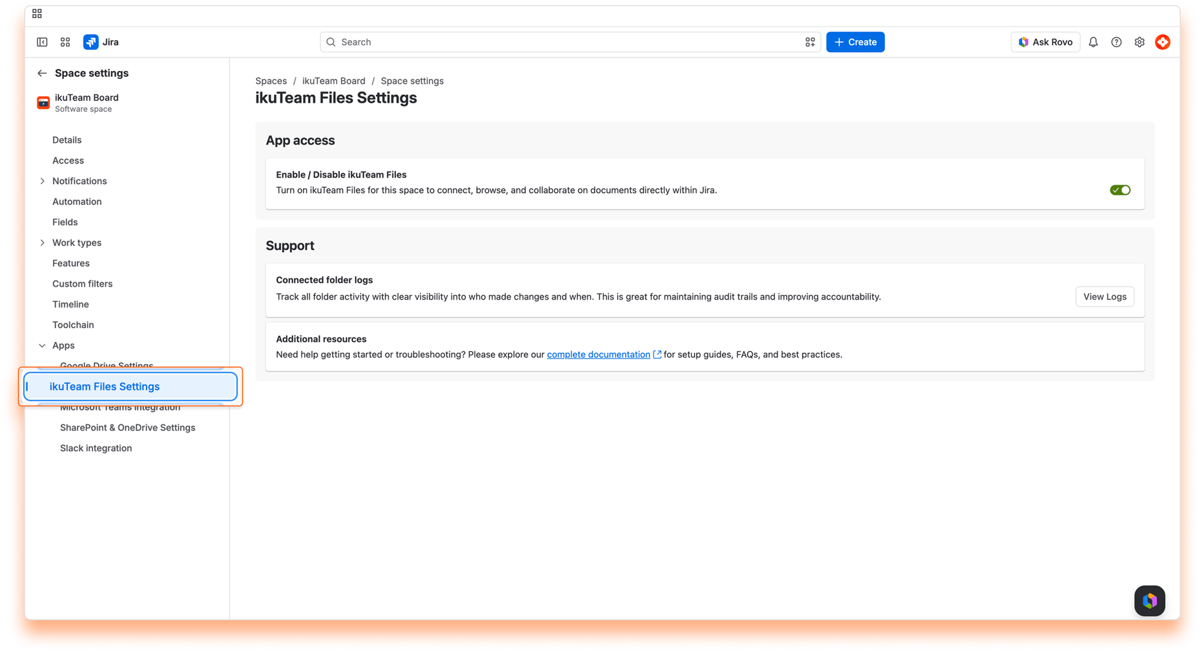Open the complete documentation link

[x=598, y=355]
